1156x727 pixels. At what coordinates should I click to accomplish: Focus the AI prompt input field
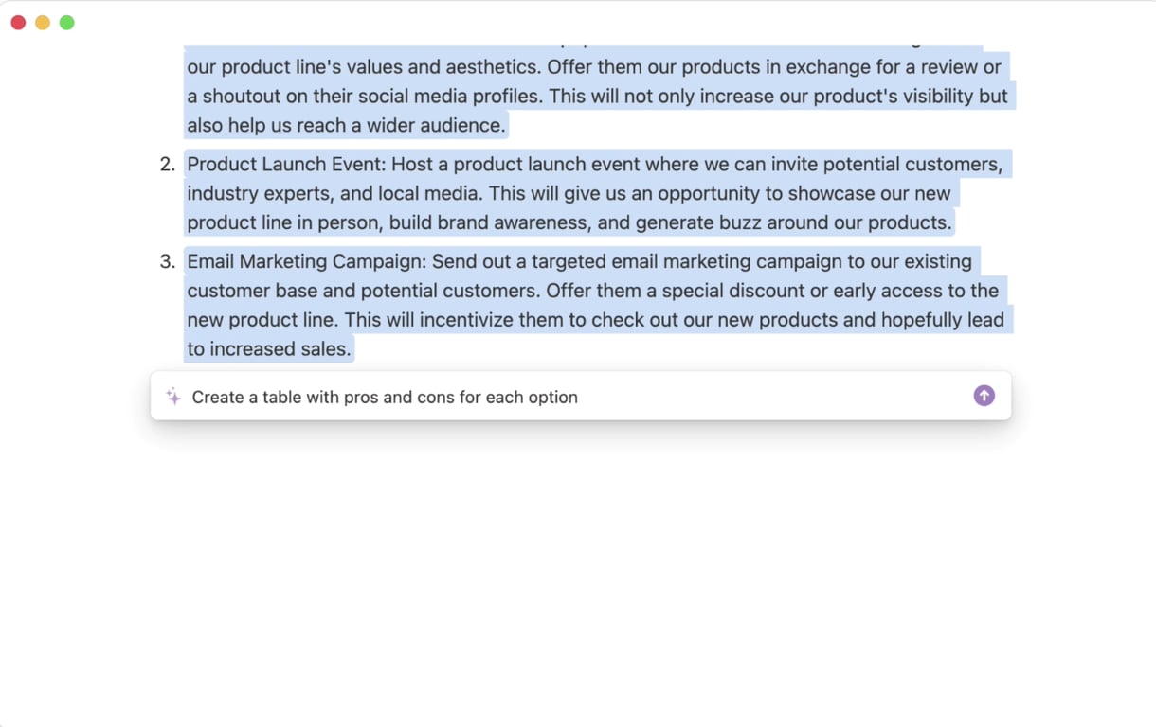point(569,397)
